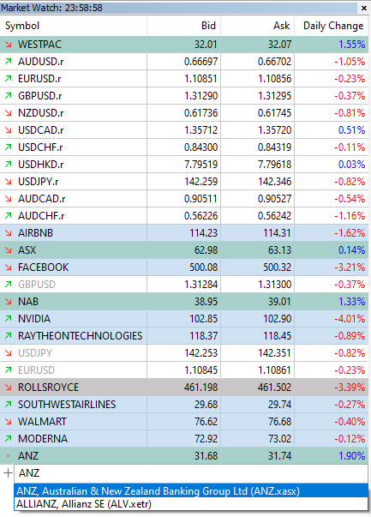The width and height of the screenshot is (371, 517).
Task: Click the down arrow icon beside WALMART
Action: [x=9, y=421]
